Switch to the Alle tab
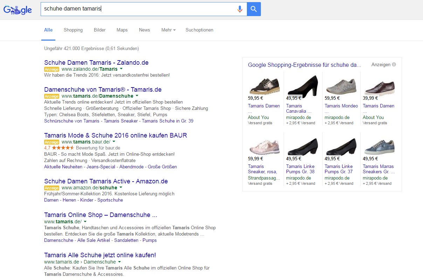This screenshot has width=423, height=280. (48, 30)
